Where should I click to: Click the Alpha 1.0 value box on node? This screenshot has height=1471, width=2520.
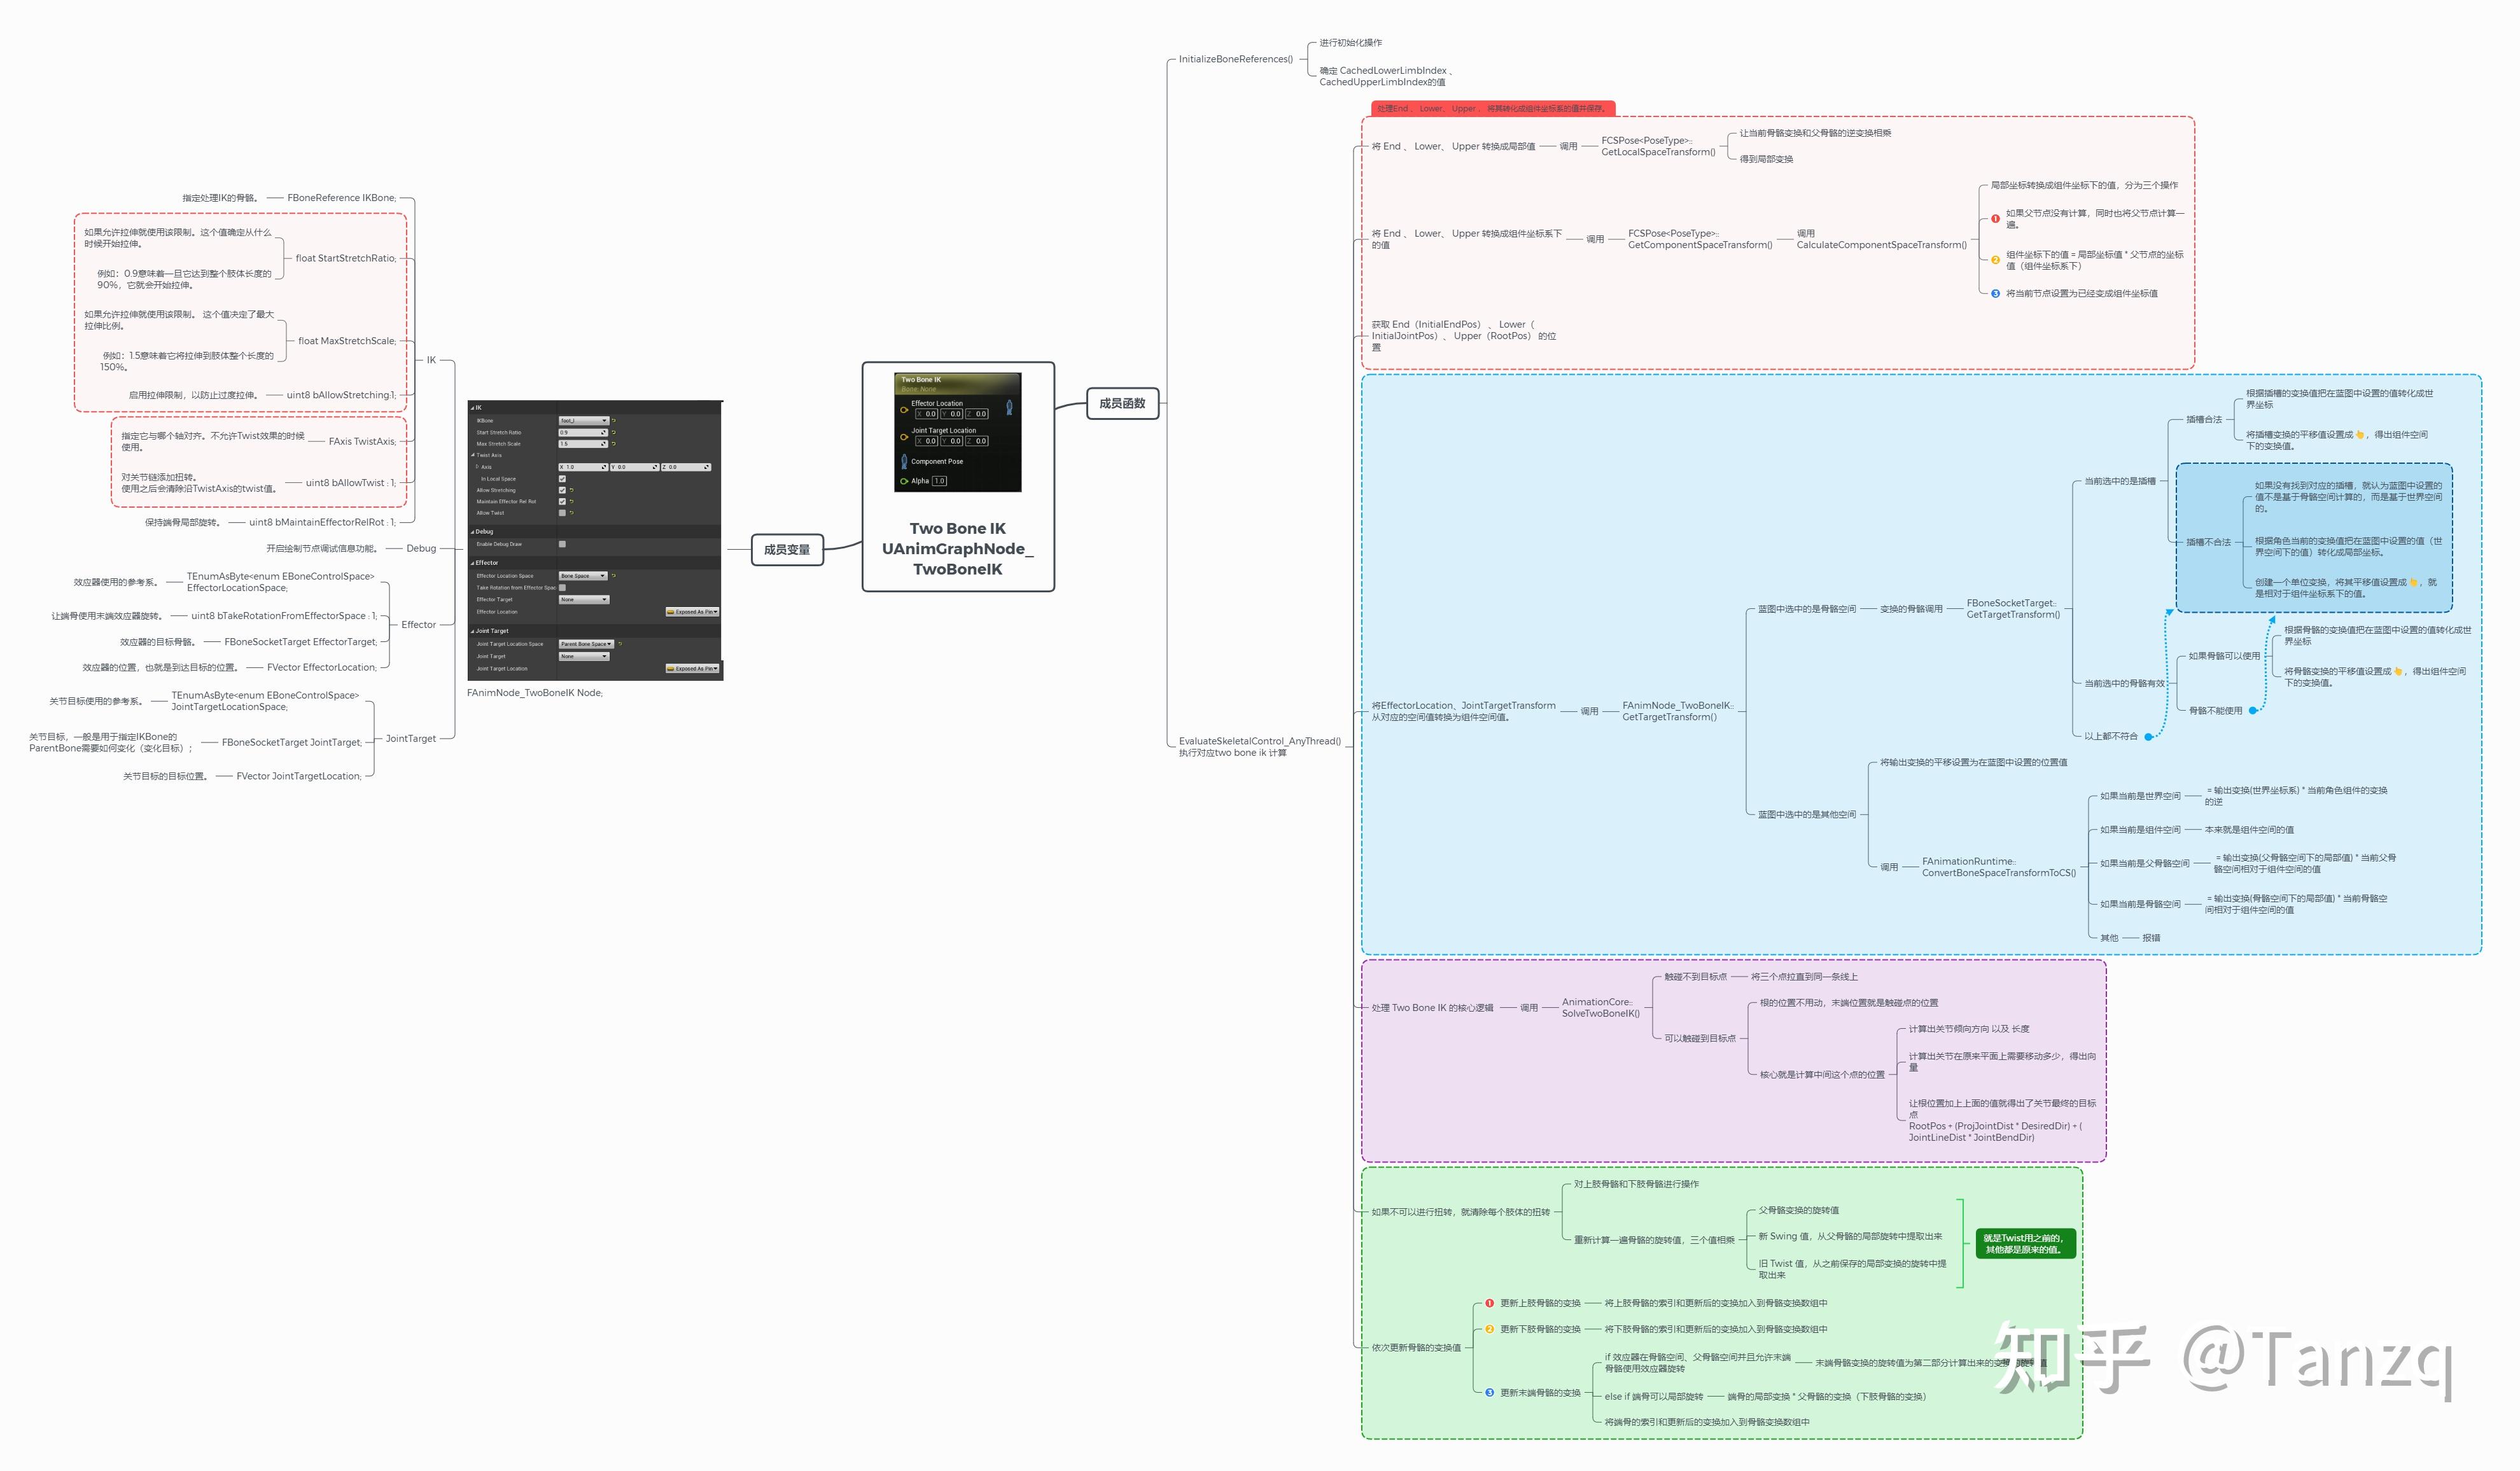(940, 481)
